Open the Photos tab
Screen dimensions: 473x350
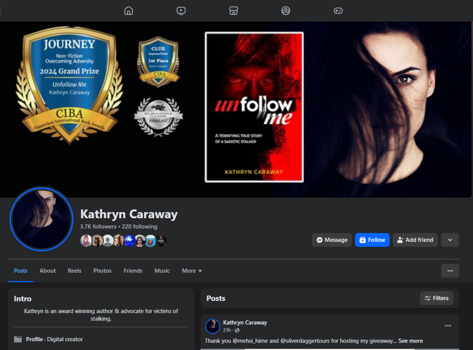103,271
